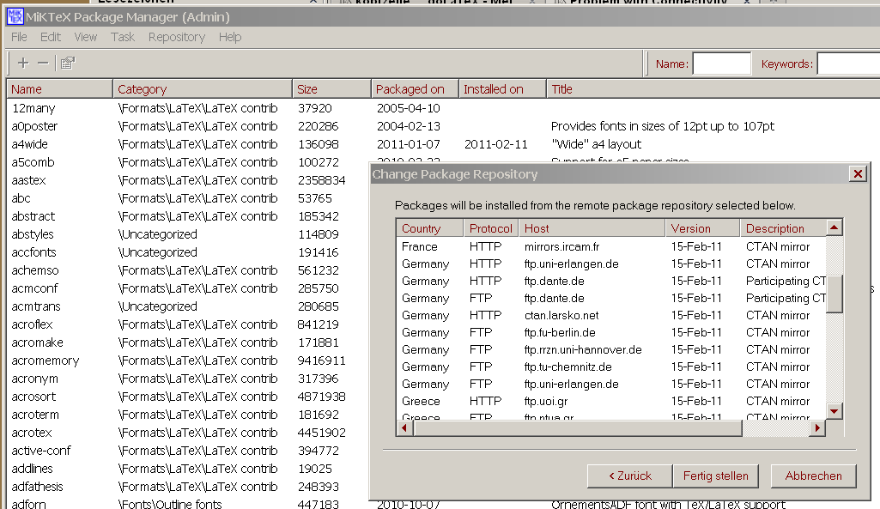
Task: Click the install package plus icon
Action: [x=23, y=63]
